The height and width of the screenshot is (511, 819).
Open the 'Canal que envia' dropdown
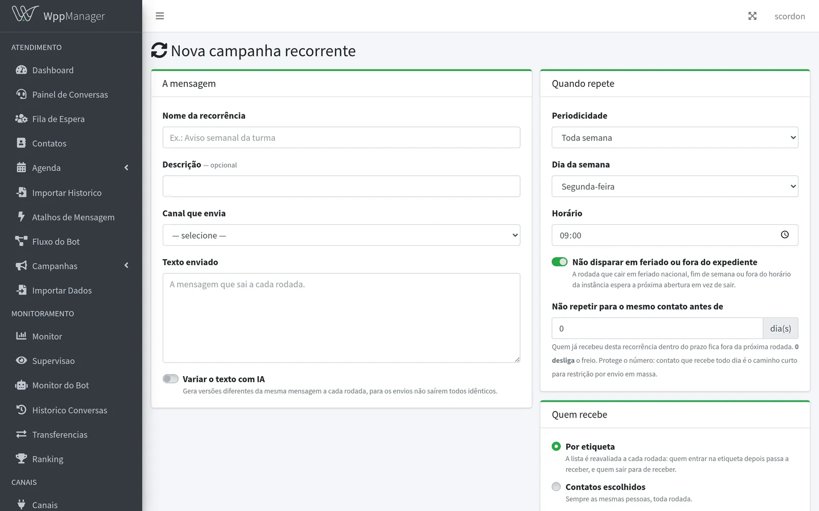[x=341, y=235]
